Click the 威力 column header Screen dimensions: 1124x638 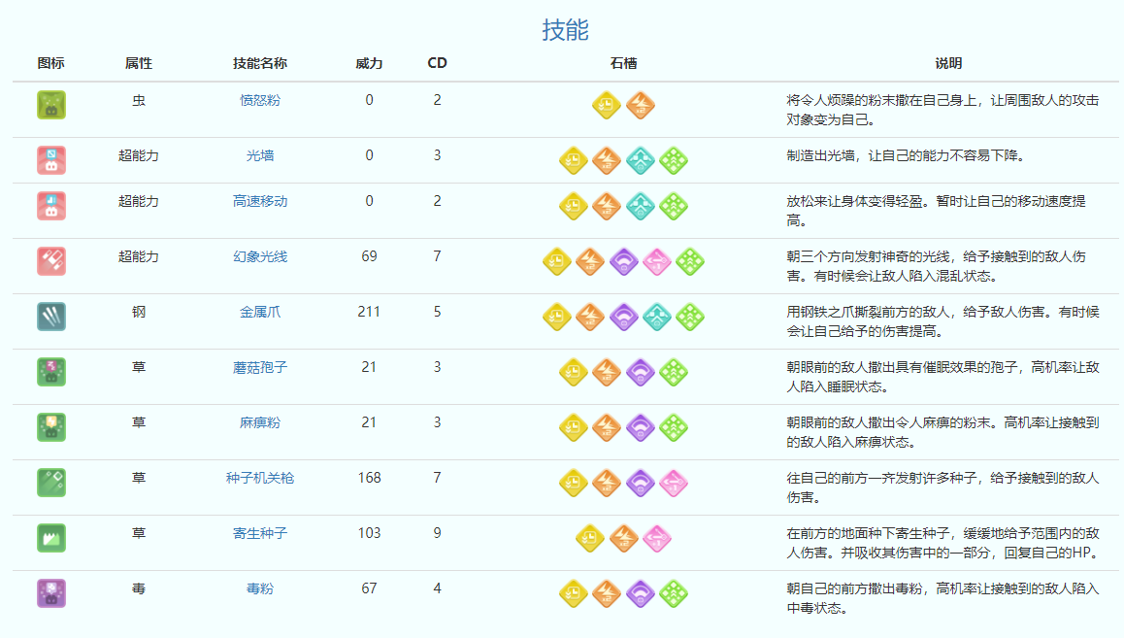point(369,63)
